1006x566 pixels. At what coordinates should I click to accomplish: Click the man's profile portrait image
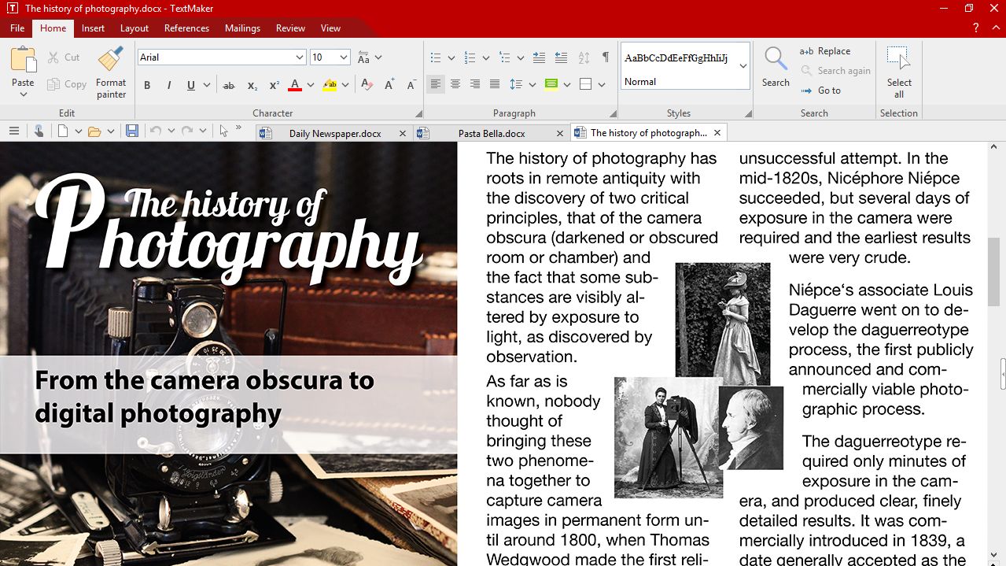pyautogui.click(x=750, y=427)
